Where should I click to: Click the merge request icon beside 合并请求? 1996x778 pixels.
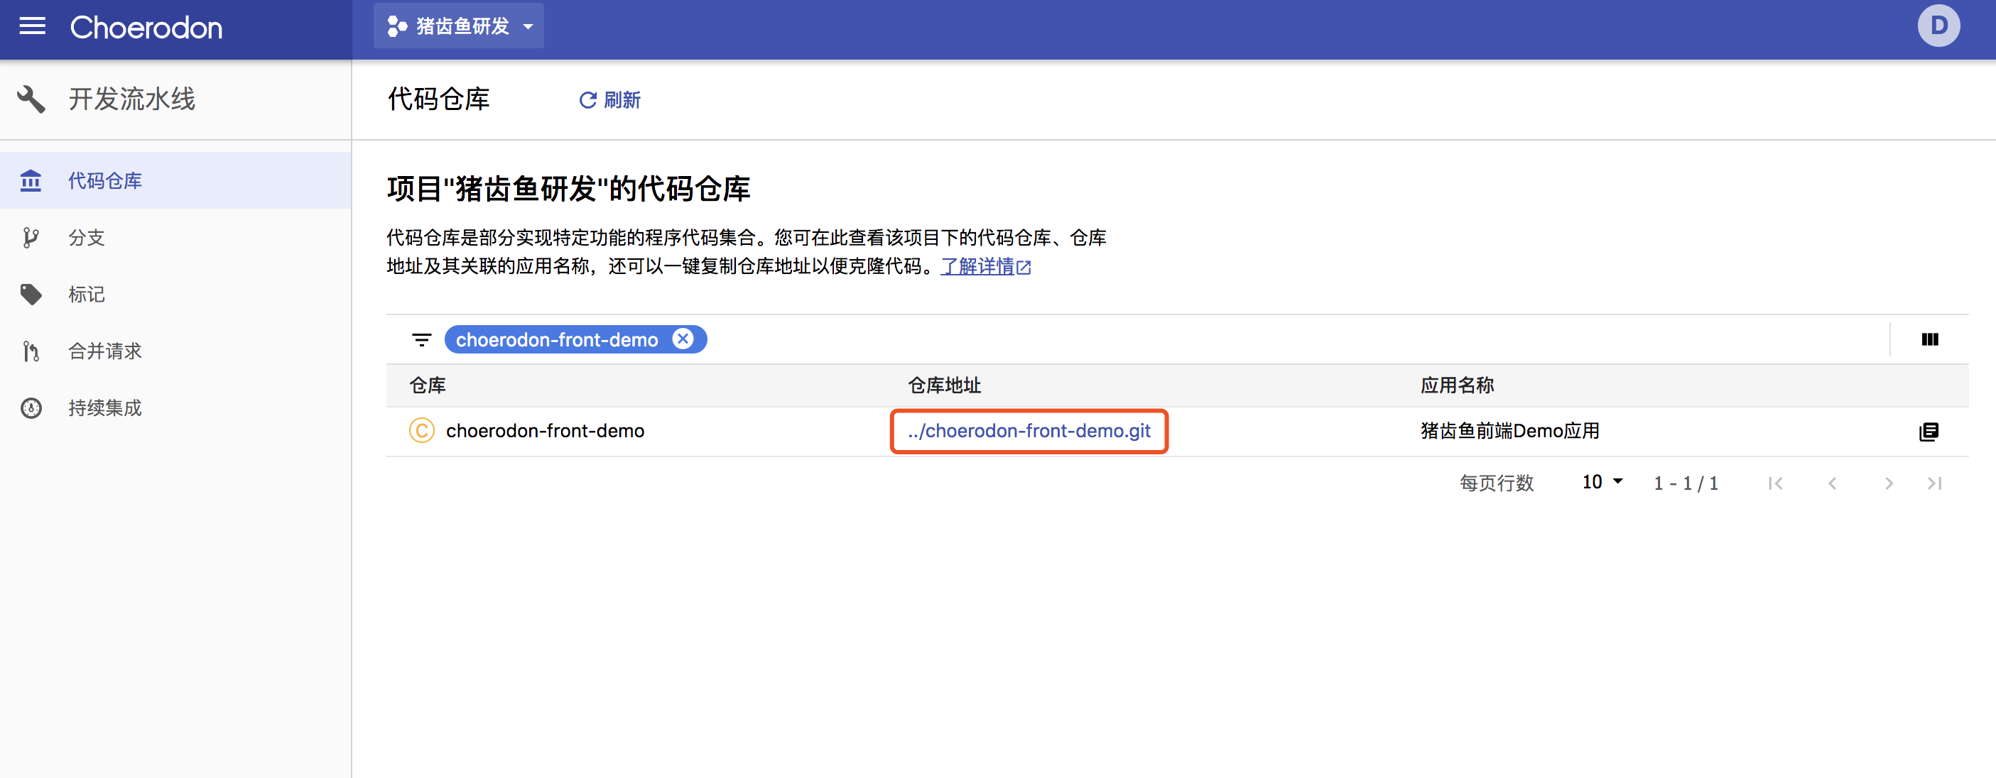click(31, 351)
